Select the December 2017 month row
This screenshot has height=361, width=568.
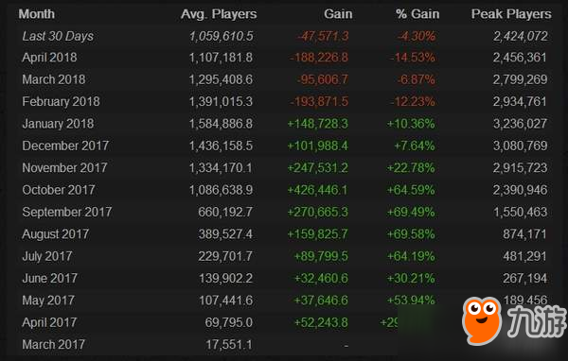click(x=284, y=146)
